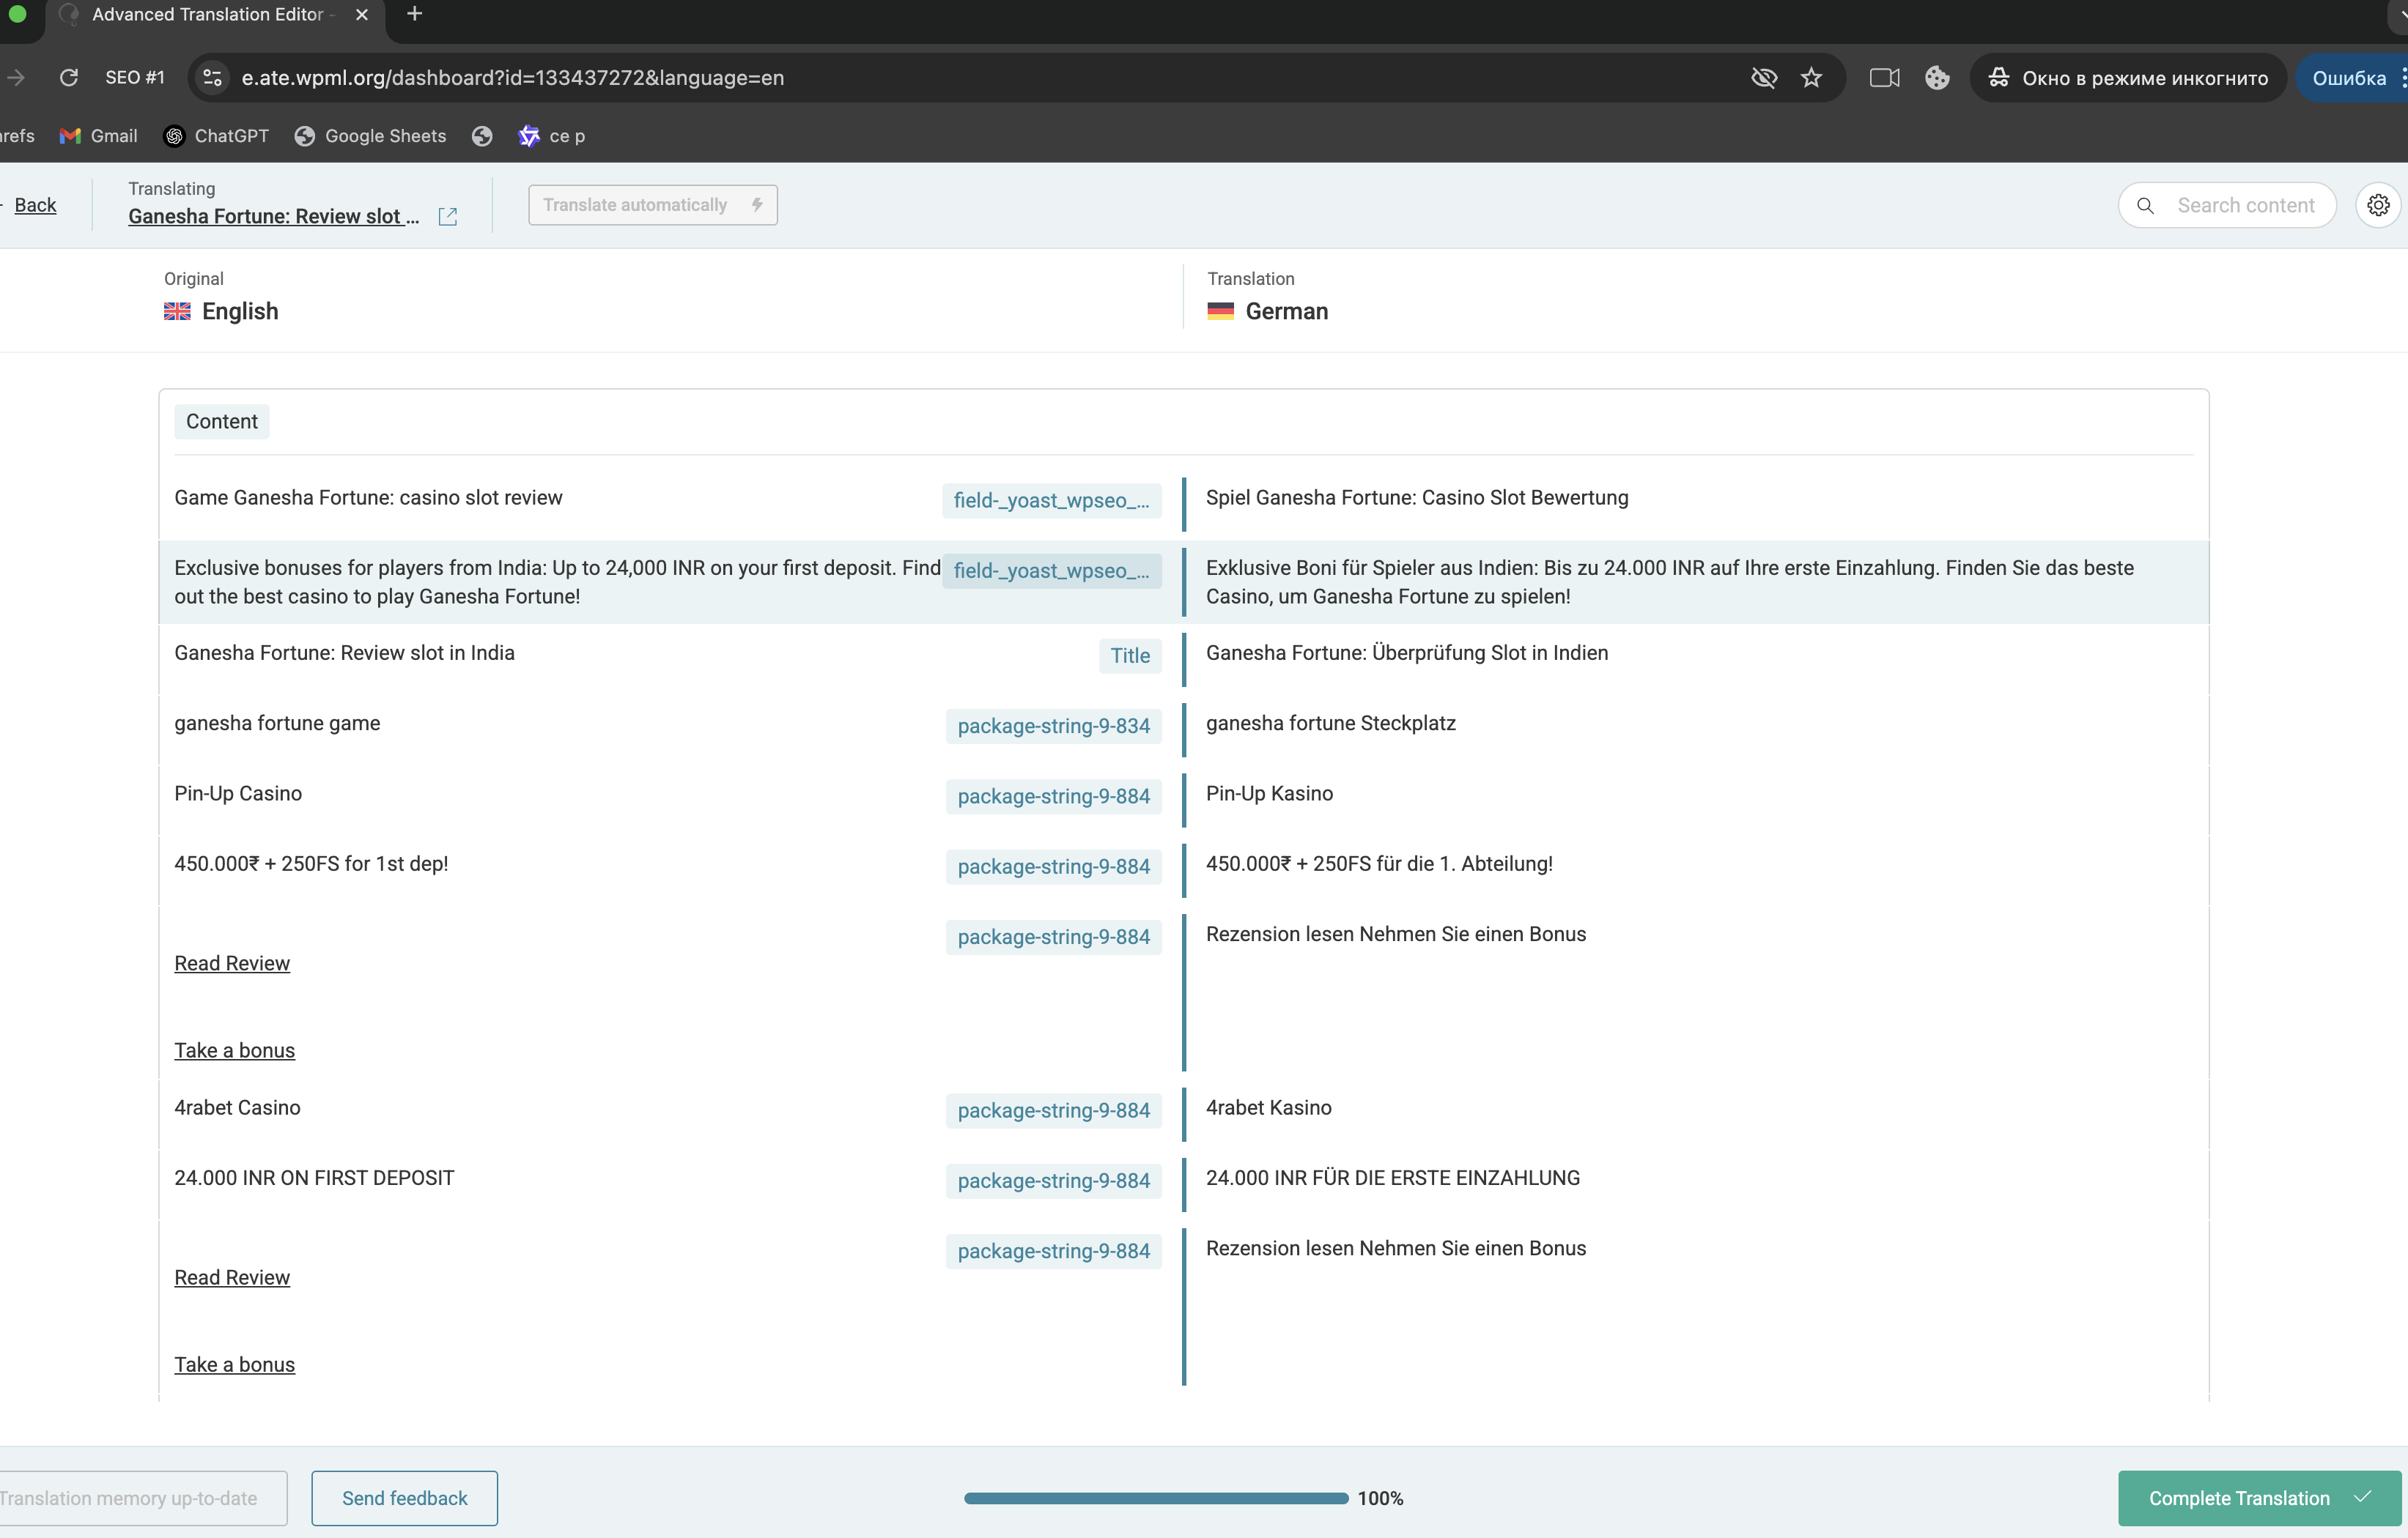Click Complete Translation button

[2259, 1498]
